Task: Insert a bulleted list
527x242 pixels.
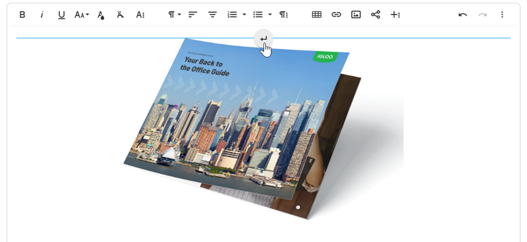Action: (x=258, y=15)
